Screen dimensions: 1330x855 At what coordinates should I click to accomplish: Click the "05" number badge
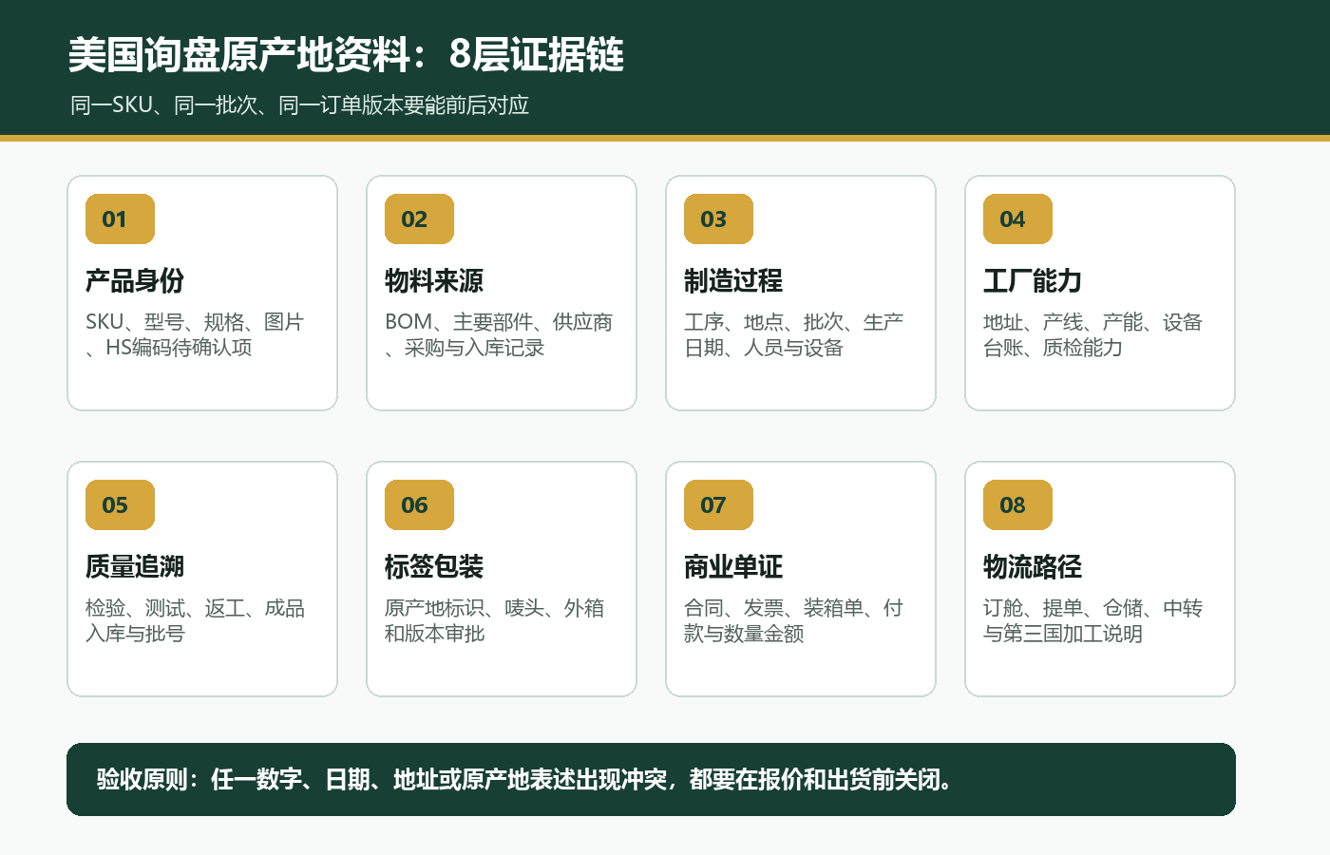click(x=120, y=505)
